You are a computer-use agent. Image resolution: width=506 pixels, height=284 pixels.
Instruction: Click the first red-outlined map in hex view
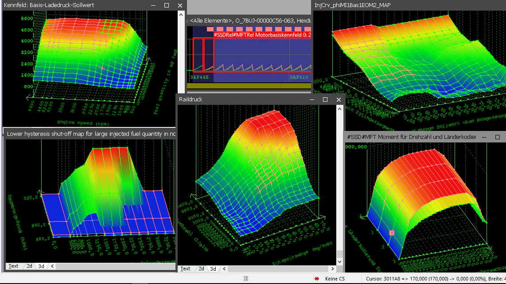(x=198, y=54)
